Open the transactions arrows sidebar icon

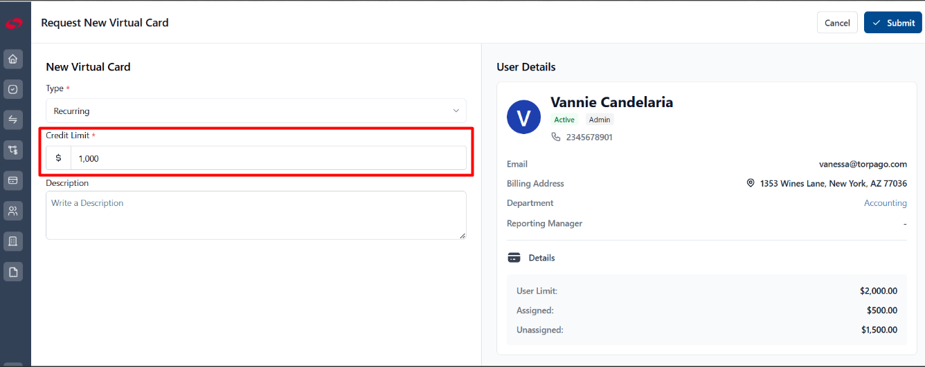[x=12, y=120]
